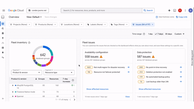Open Segment 1 Product & version dropdown

(x=27, y=73)
